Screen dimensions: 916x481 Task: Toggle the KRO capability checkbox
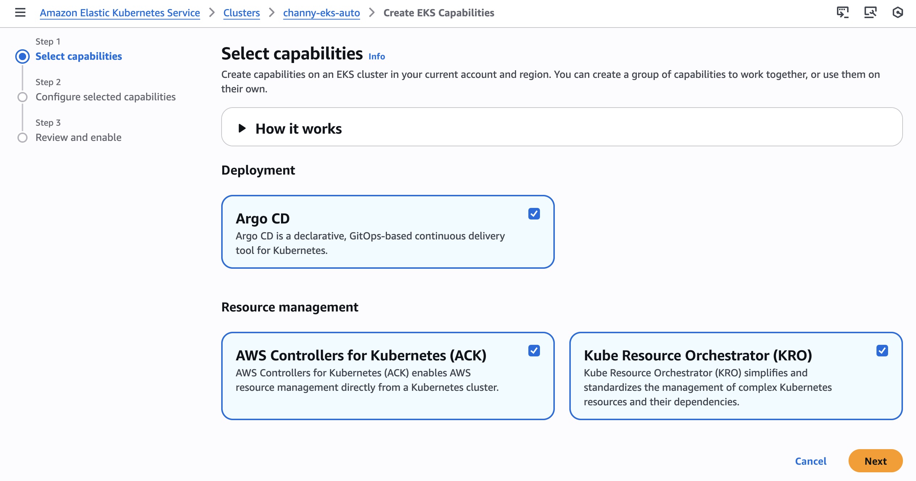click(x=882, y=351)
